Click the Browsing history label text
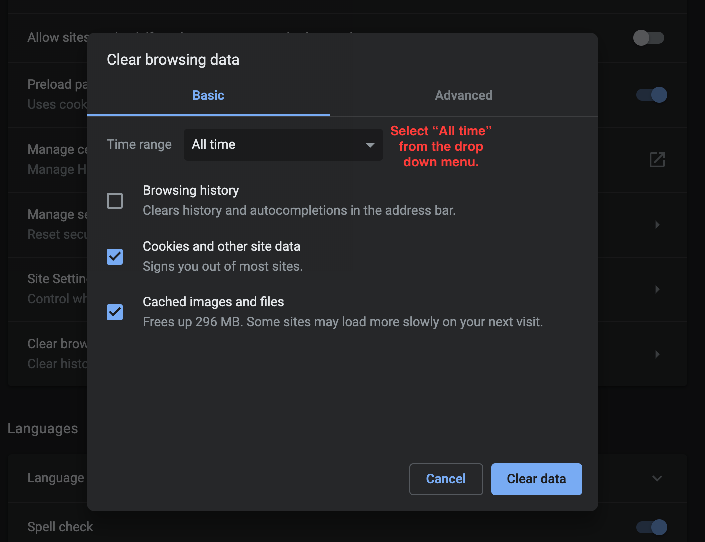 coord(191,190)
